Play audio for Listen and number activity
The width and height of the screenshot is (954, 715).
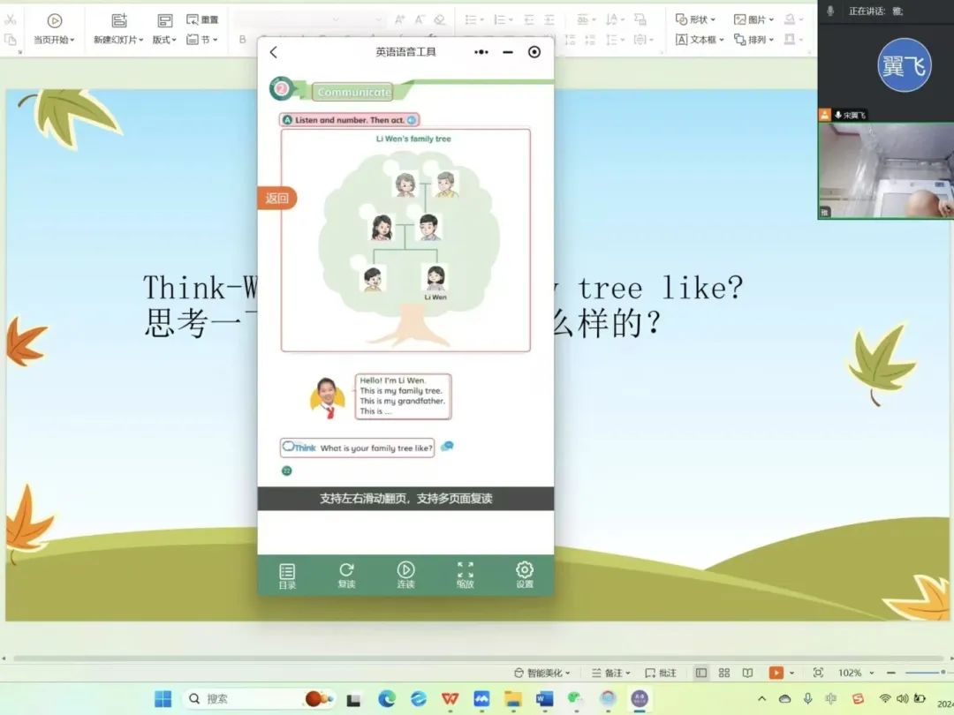[x=412, y=120]
